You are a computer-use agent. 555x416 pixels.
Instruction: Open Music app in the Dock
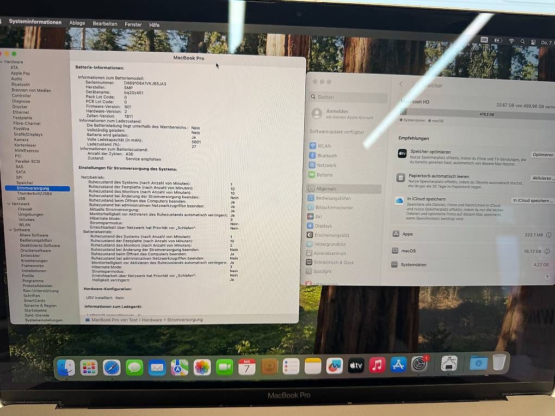coord(377,365)
